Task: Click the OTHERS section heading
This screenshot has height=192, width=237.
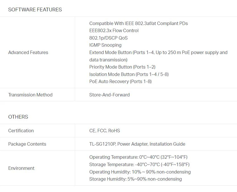Action: (18, 117)
